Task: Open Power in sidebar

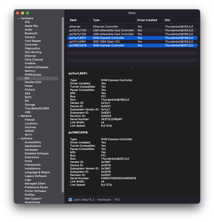Action: [29, 86]
